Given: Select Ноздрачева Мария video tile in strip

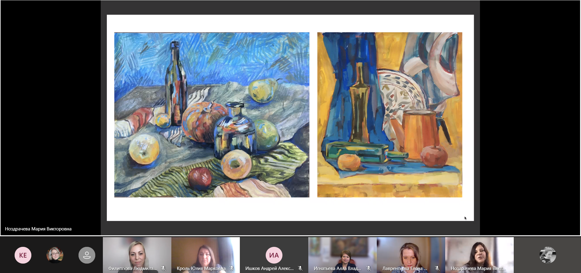Looking at the screenshot, I should pos(479,255).
